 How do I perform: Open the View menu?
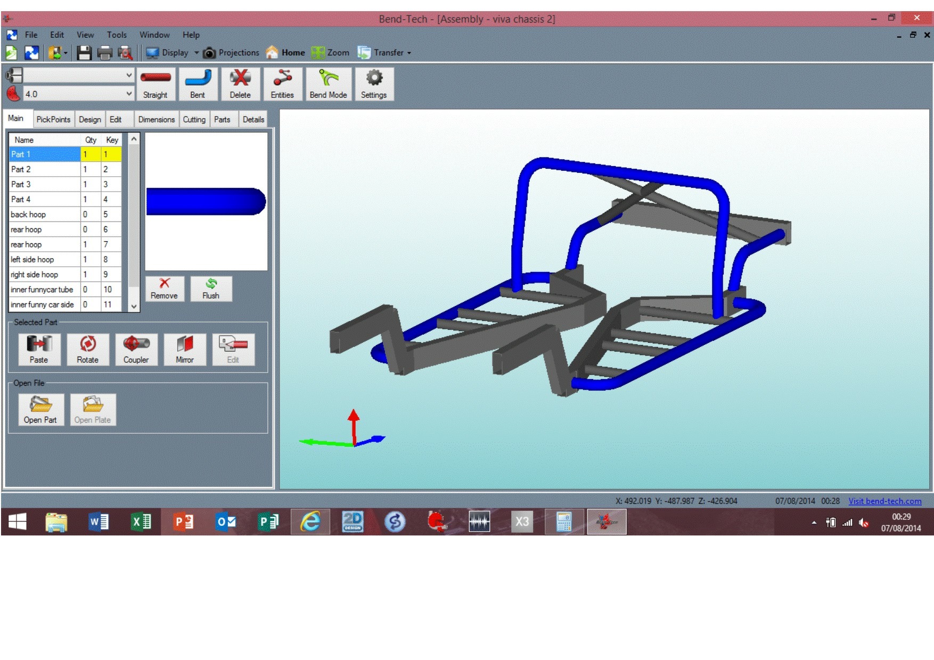tap(85, 35)
